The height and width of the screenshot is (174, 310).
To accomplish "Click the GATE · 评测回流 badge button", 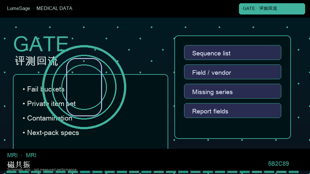I will point(272,9).
